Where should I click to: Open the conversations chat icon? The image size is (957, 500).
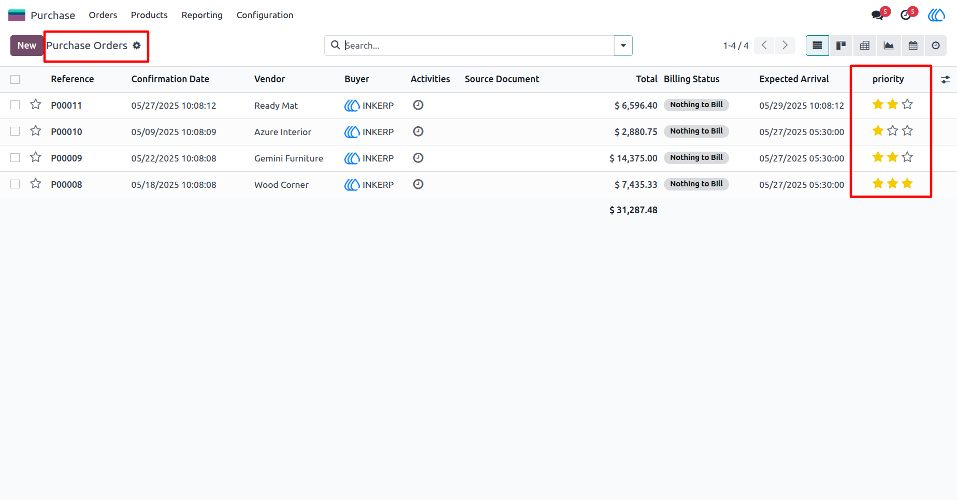click(878, 15)
